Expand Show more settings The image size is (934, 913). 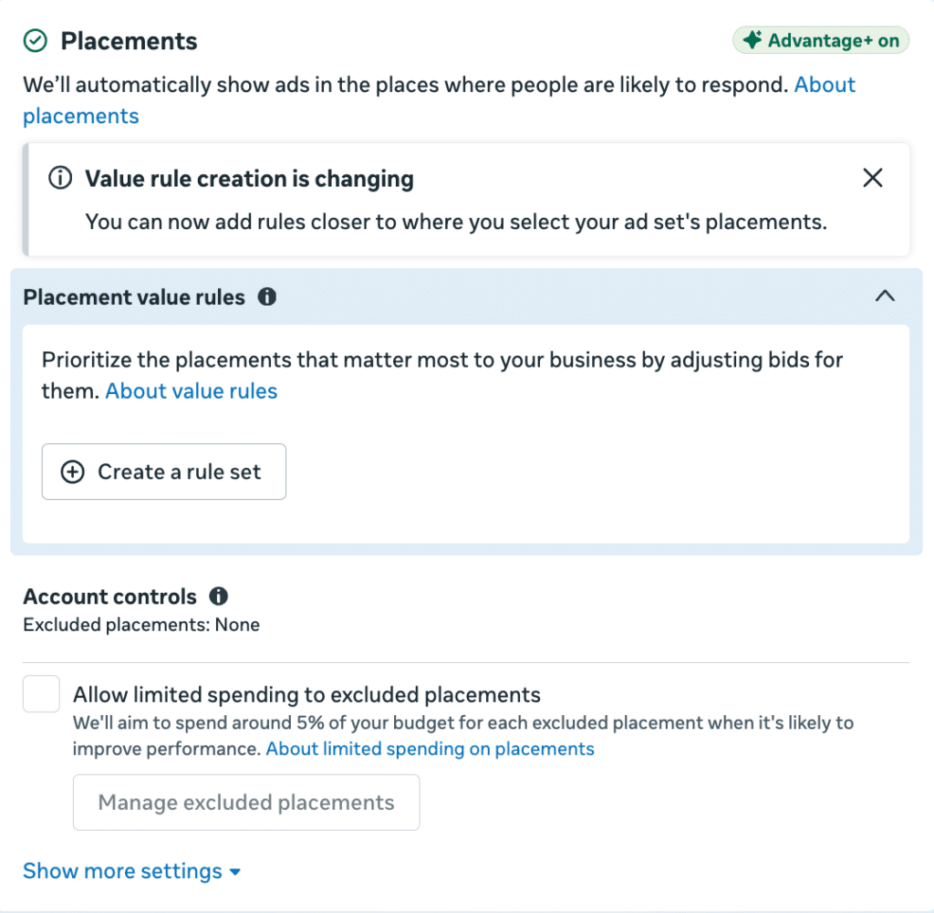point(131,871)
